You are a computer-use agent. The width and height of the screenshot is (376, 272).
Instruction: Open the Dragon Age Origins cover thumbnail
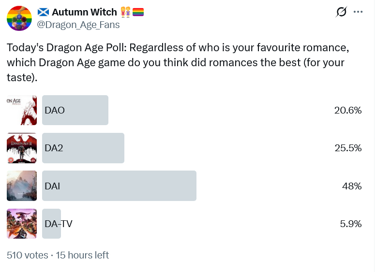22,110
